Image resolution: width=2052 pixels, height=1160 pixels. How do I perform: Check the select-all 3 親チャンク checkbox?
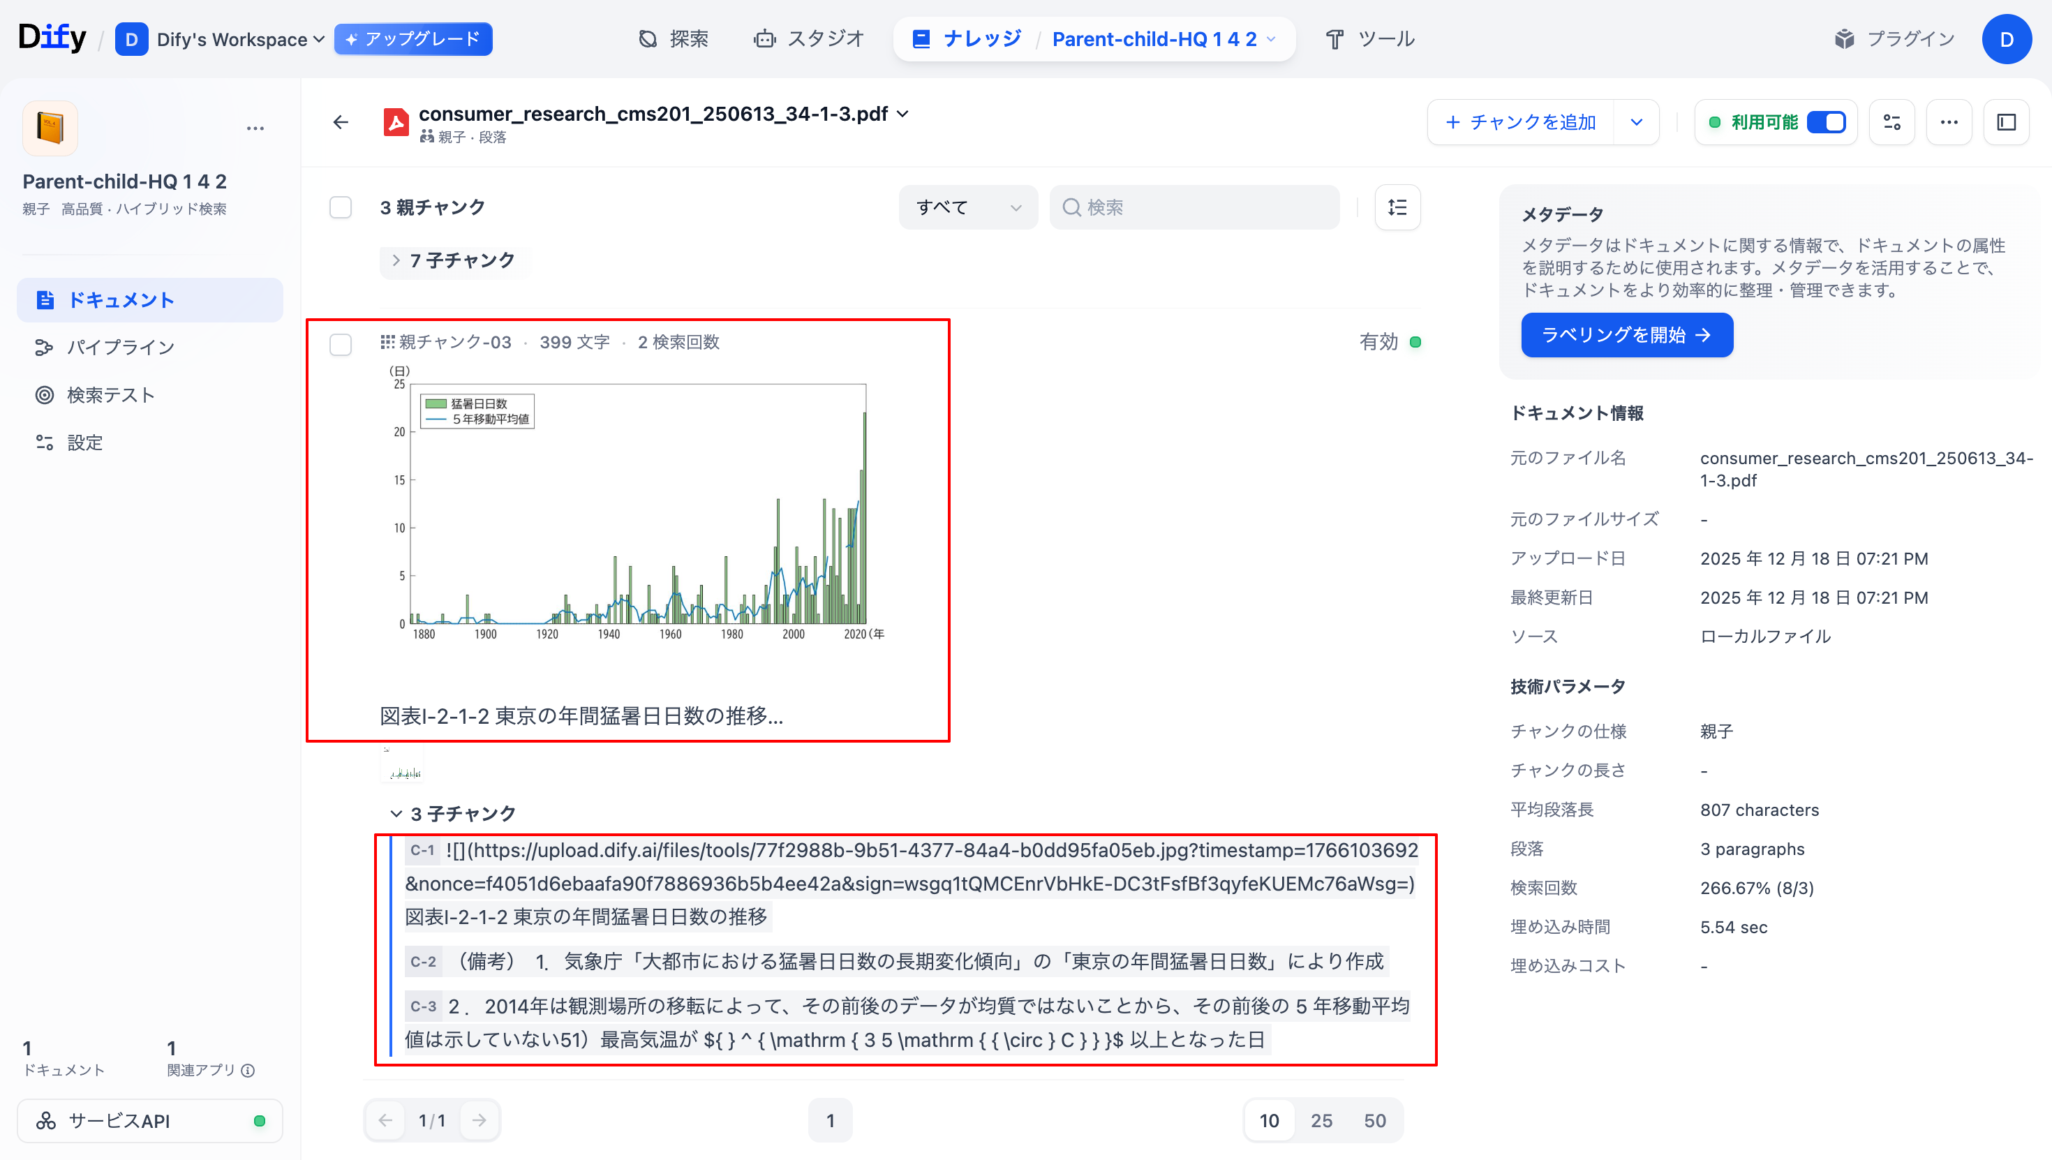341,207
